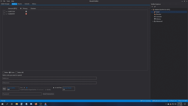188x106 pixels.
Task: Open the Help menu
Action: pos(13,1)
